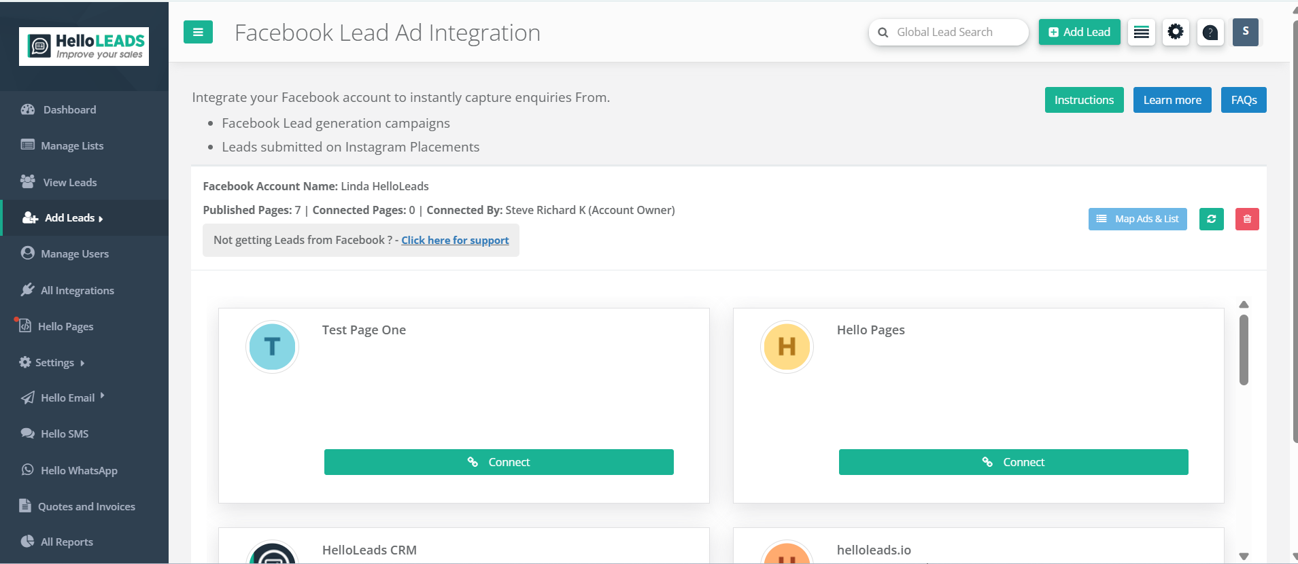
Task: Click the Test Page One avatar
Action: [272, 347]
